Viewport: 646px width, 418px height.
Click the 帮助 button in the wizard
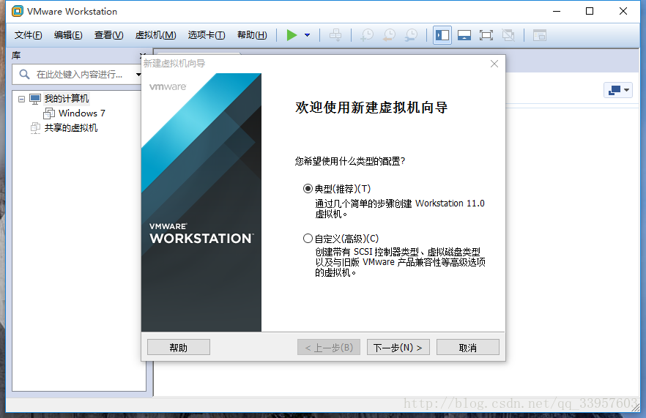(x=179, y=347)
